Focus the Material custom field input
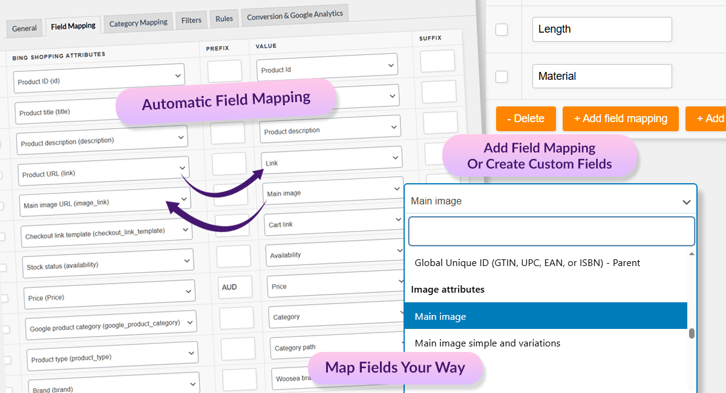 point(602,76)
